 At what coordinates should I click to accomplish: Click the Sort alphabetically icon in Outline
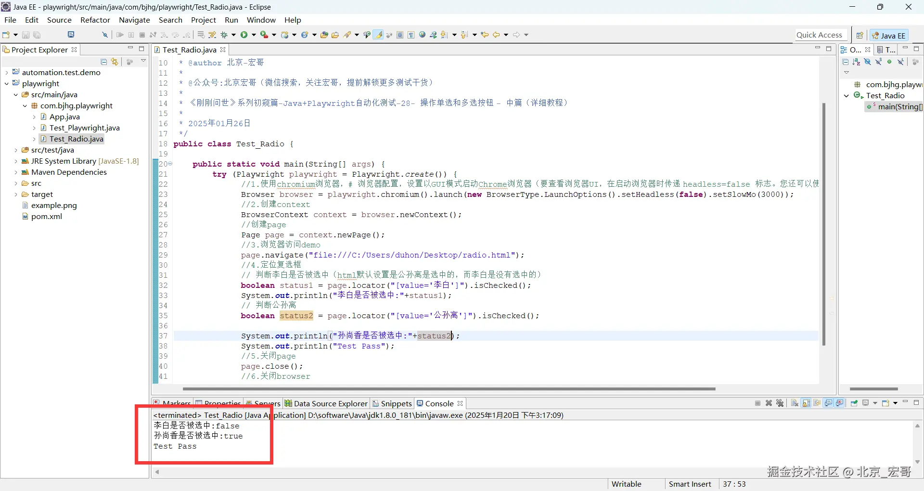[856, 62]
